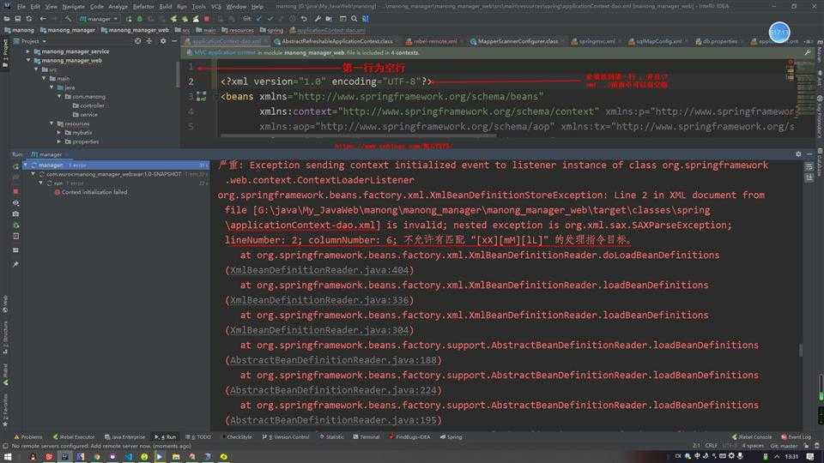Screen dimensions: 824x463
Task: Click the Rerun icon in Run panel
Action: point(15,165)
